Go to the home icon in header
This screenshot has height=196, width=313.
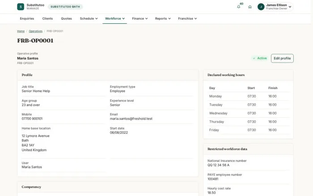[250, 7]
